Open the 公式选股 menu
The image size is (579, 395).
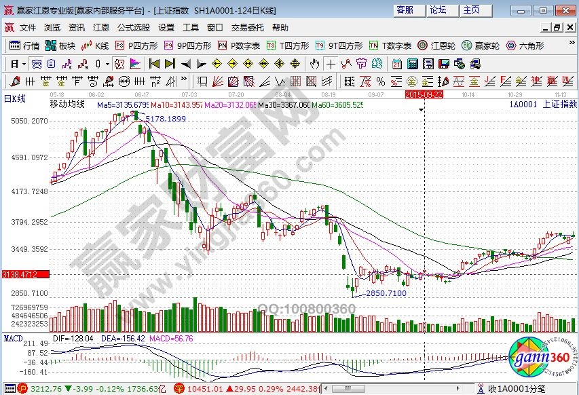click(134, 28)
